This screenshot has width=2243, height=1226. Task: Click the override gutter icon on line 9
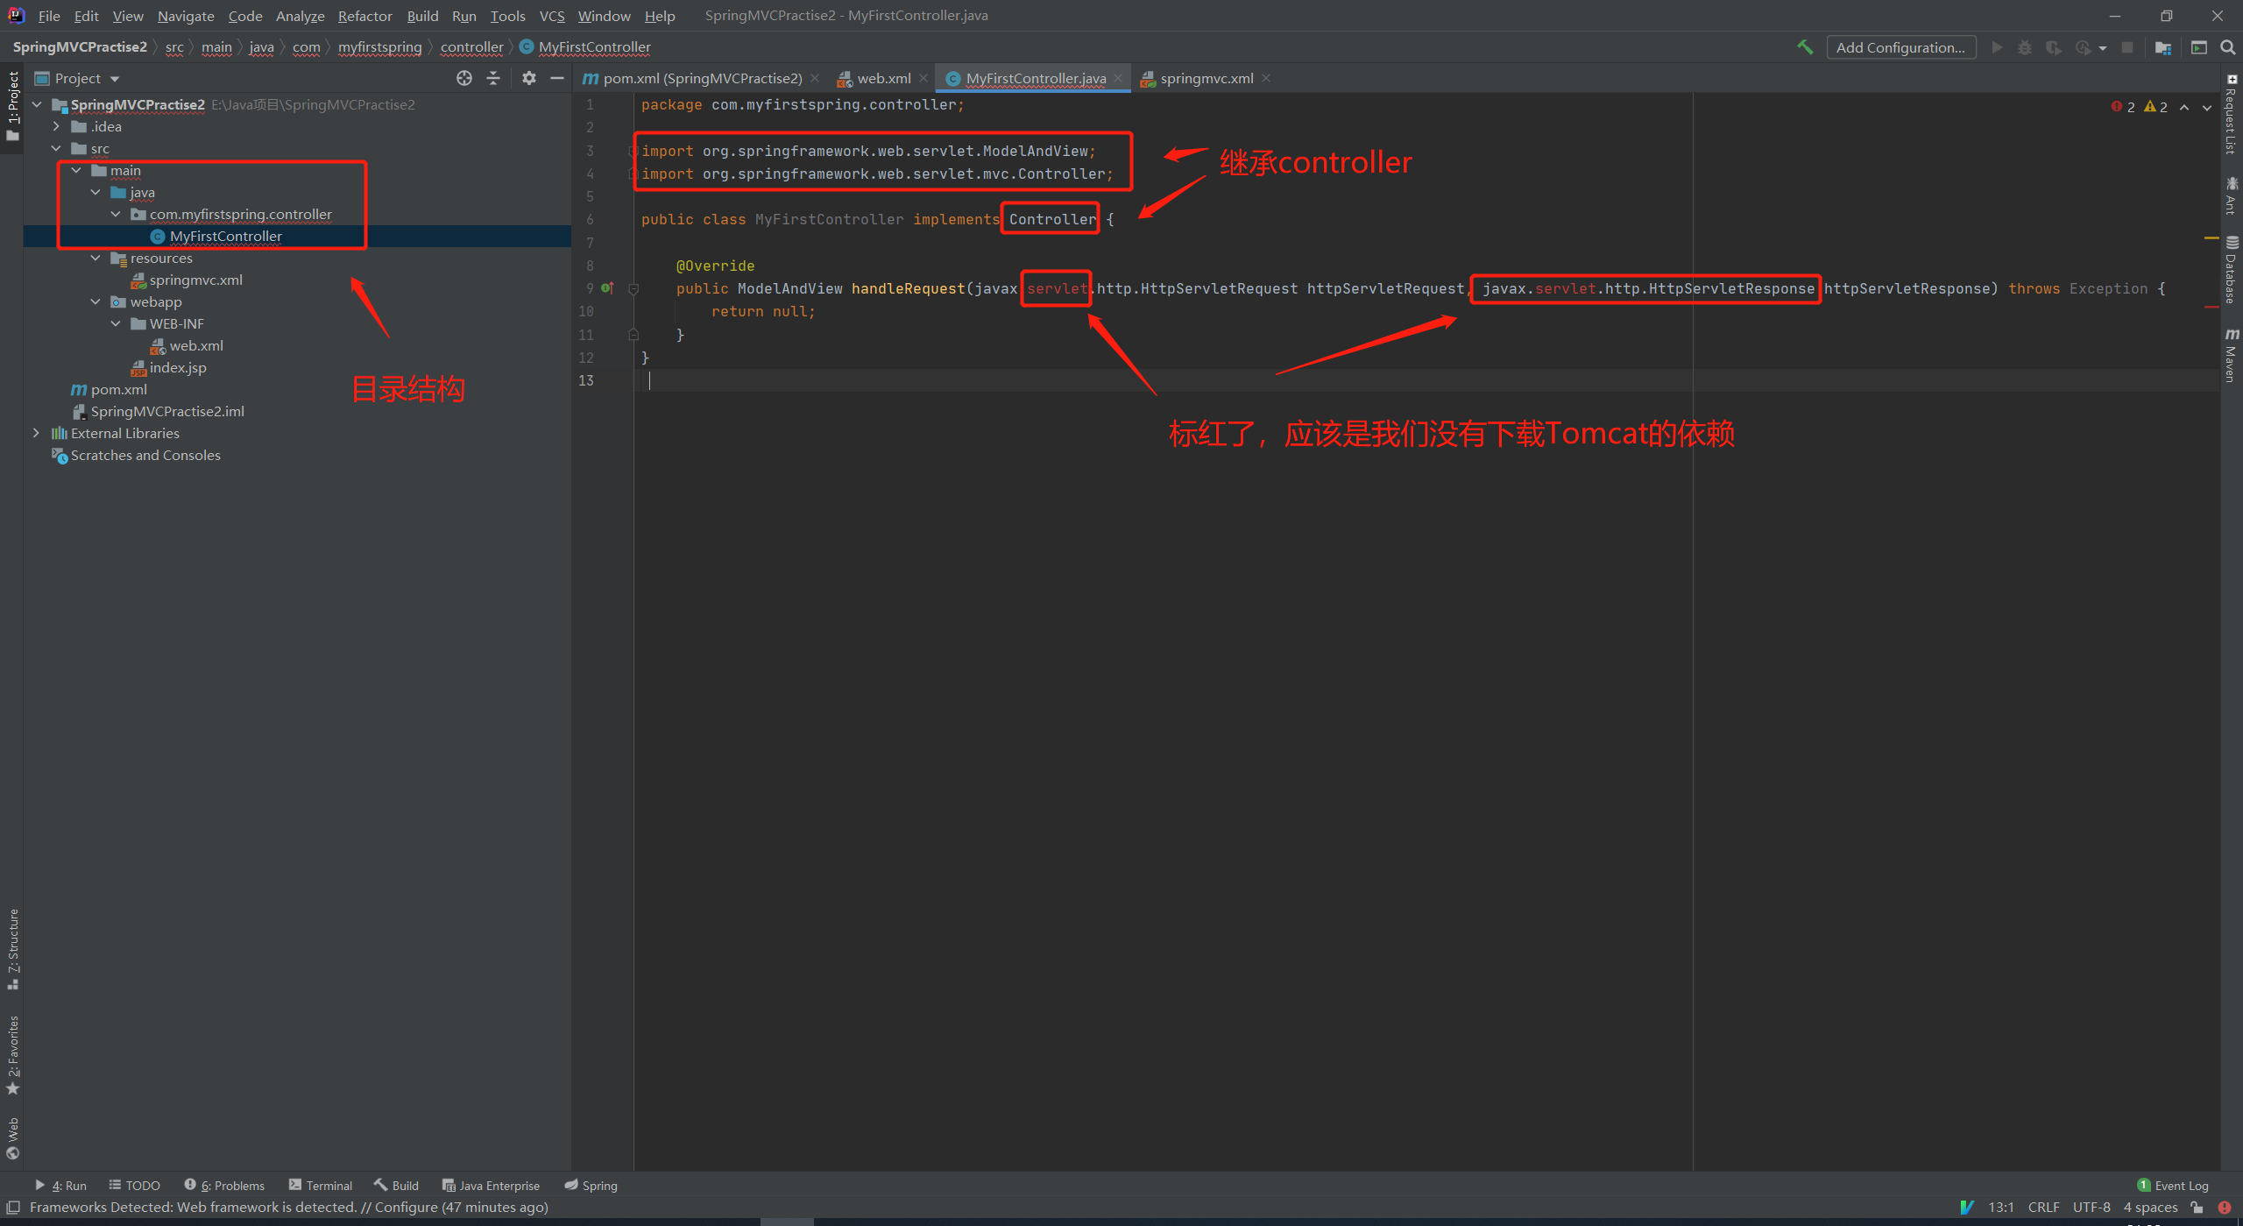point(606,287)
